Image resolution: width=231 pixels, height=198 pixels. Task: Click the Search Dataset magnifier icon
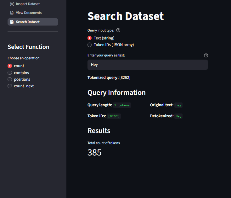[12, 22]
